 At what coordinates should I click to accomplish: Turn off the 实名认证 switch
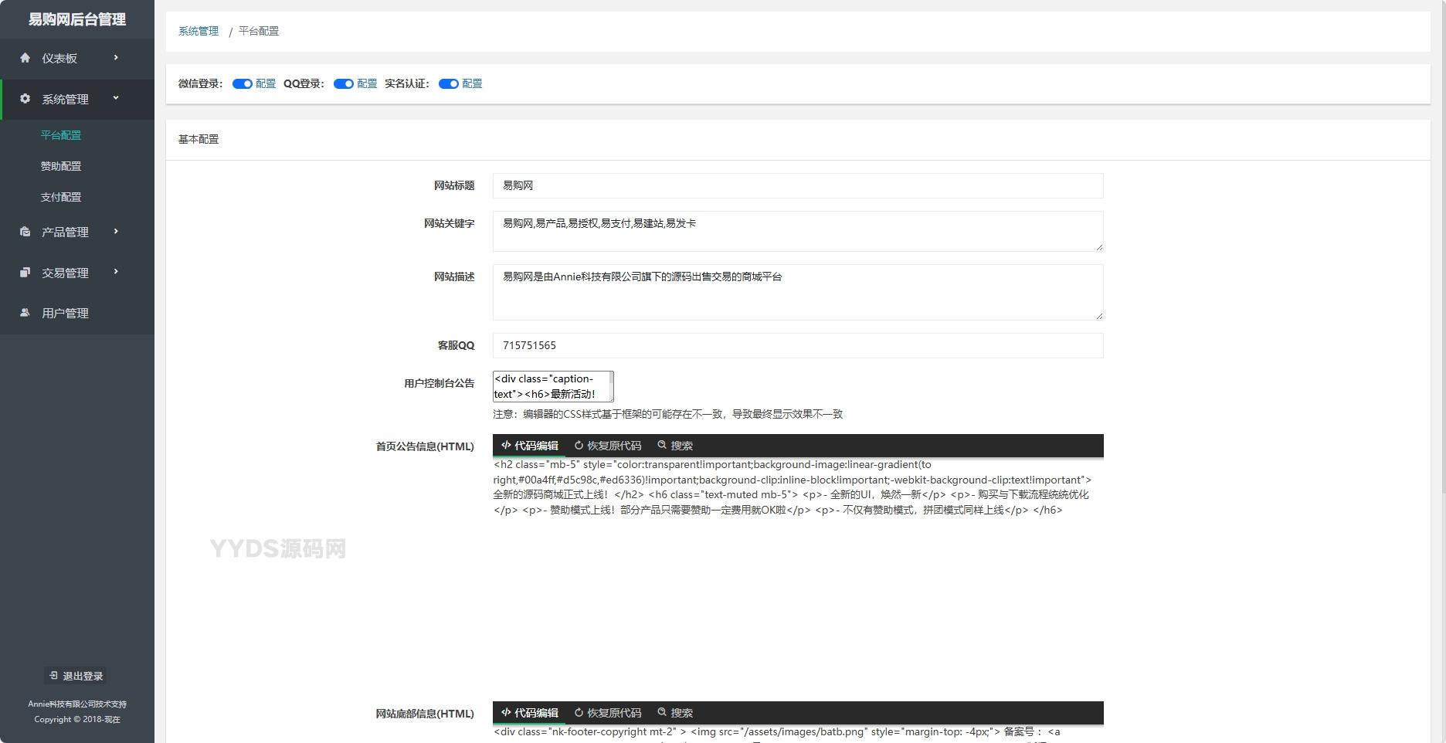coord(449,83)
